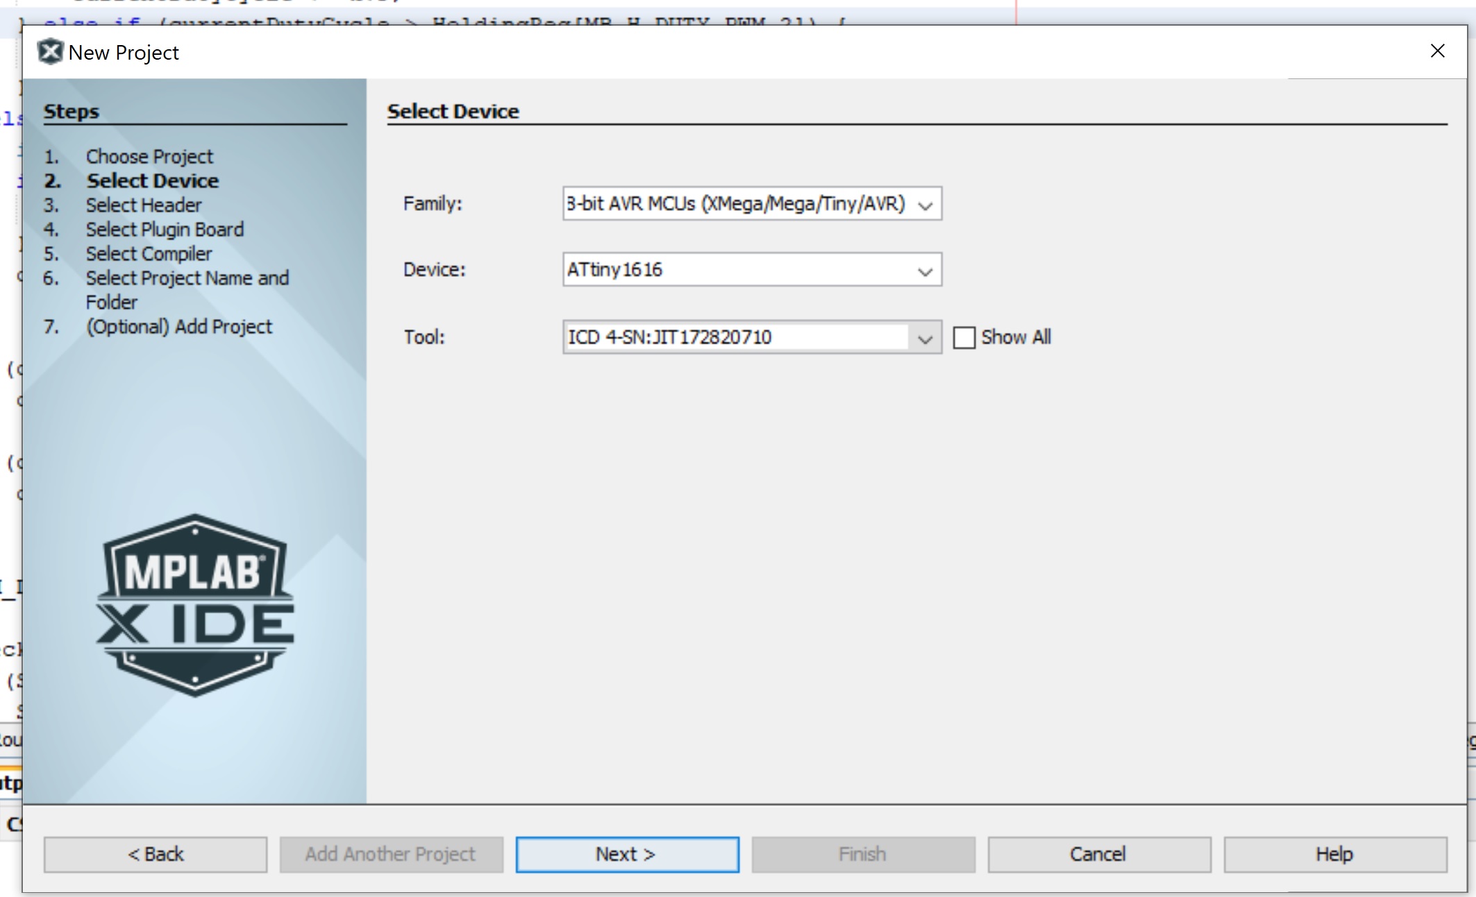Close the New Project dialog
1476x897 pixels.
[1438, 51]
